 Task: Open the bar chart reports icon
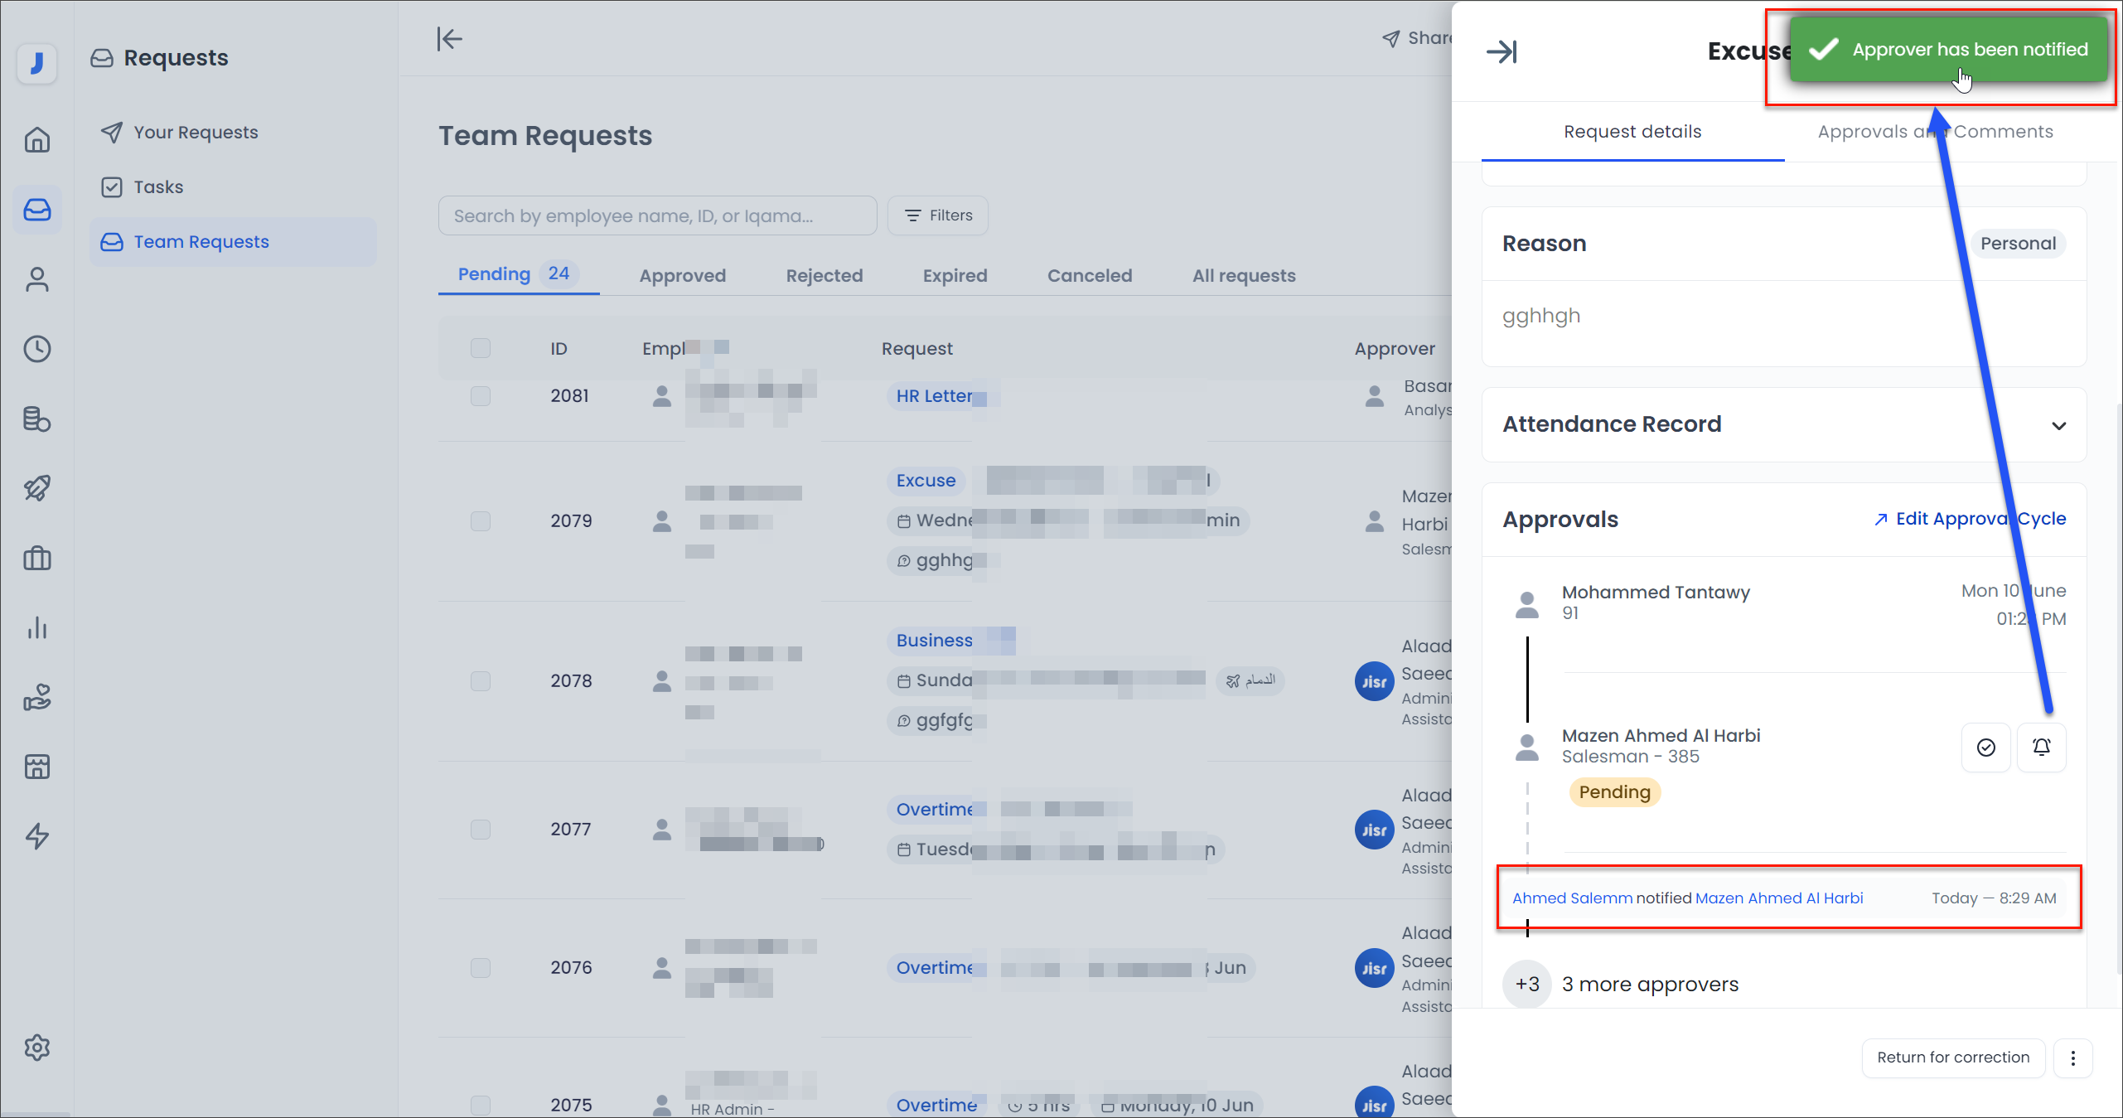pyautogui.click(x=37, y=628)
